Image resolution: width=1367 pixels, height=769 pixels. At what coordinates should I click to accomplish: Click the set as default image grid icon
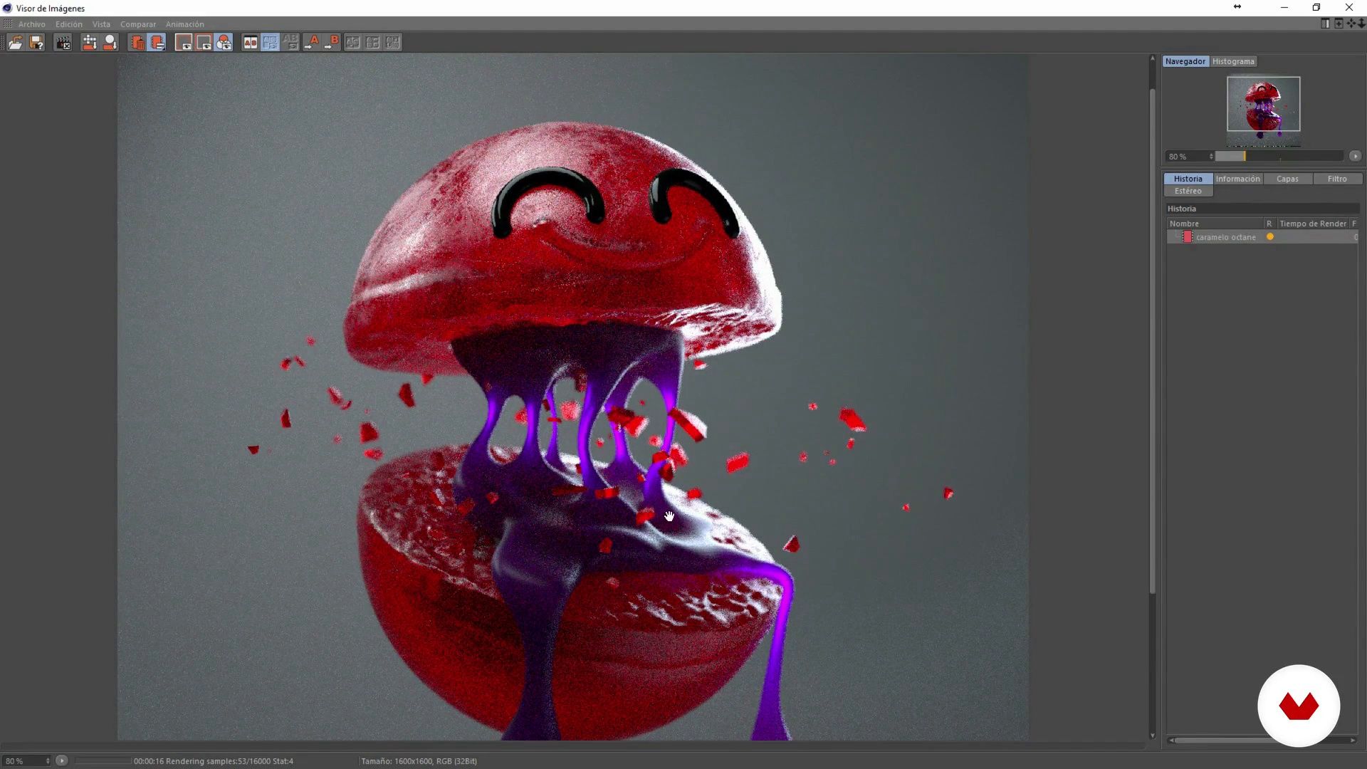pyautogui.click(x=90, y=43)
